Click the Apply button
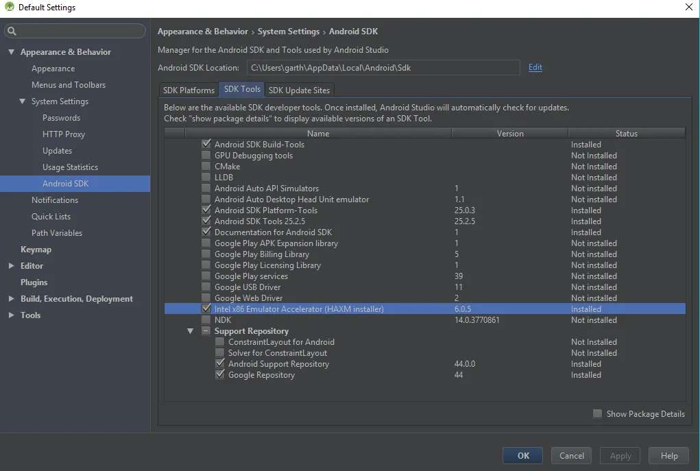 pos(620,455)
